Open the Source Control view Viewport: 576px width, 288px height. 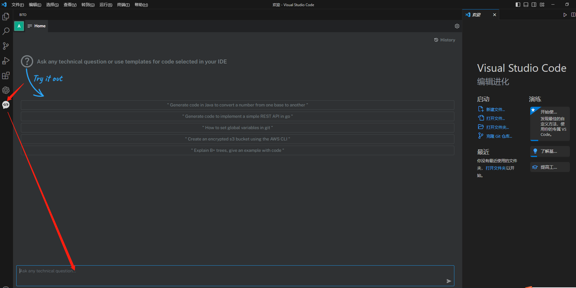[6, 46]
